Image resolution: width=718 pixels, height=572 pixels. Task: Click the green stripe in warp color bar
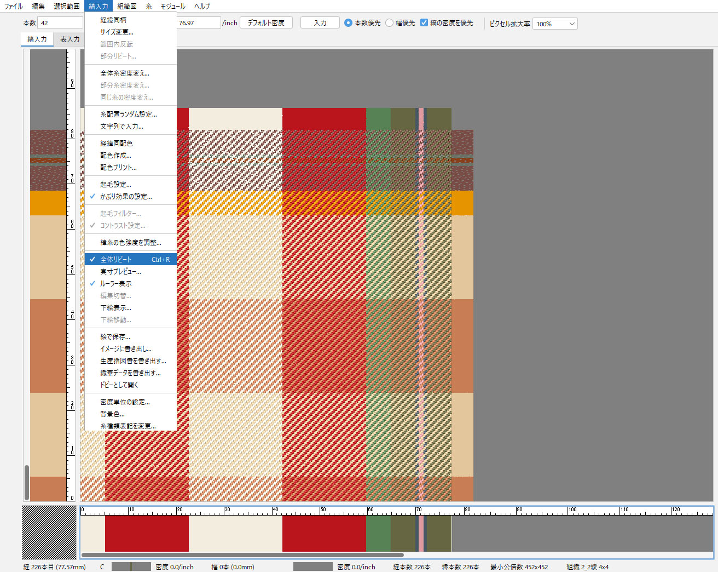tap(378, 533)
